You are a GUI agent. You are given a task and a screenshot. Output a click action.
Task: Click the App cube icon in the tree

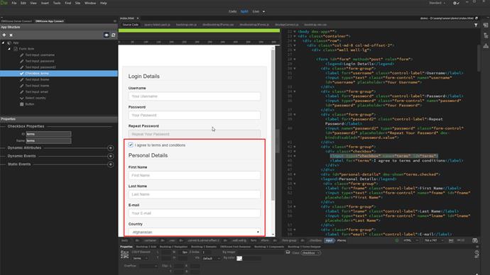tap(9, 43)
